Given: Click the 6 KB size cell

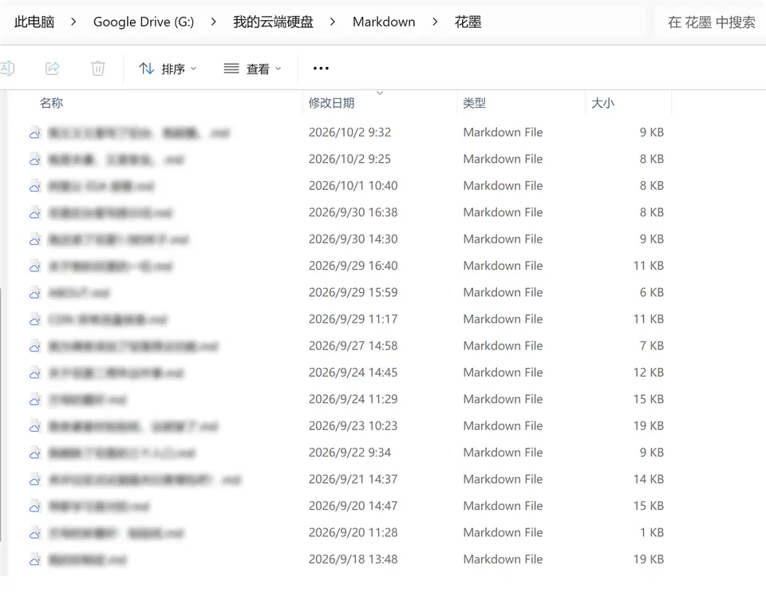Looking at the screenshot, I should 652,292.
